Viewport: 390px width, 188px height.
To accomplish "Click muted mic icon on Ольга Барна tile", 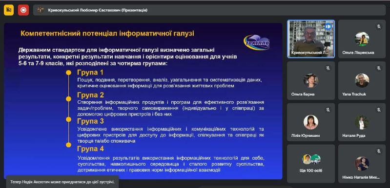I will (x=328, y=68).
